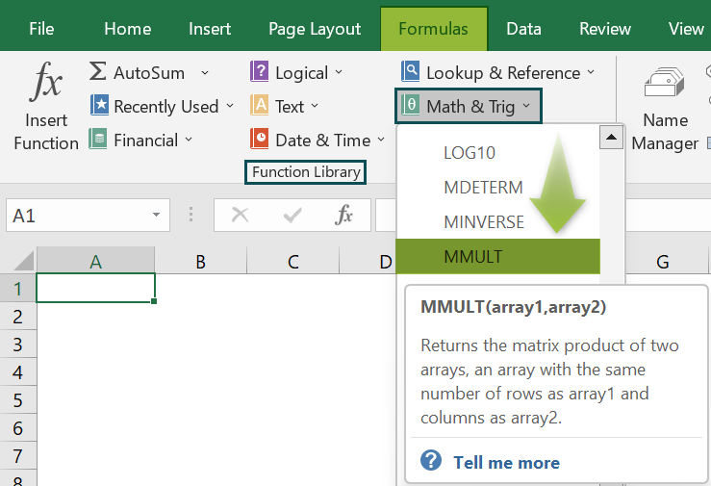Screen dimensions: 711x486
Task: Select row 4 header
Action: pos(17,372)
